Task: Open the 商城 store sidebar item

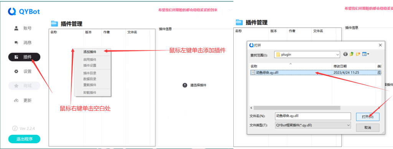Action: [24, 86]
